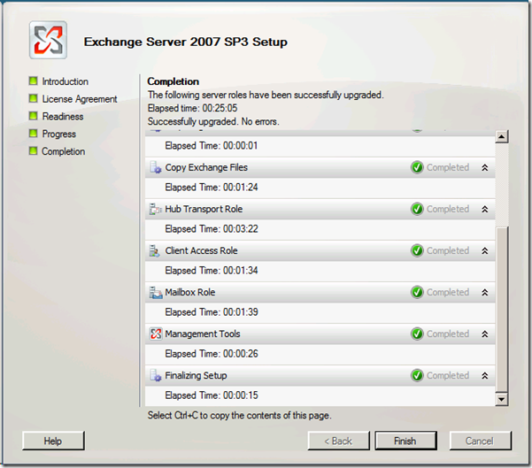
Task: Click green checkmark for Mailbox Role
Action: pos(417,292)
